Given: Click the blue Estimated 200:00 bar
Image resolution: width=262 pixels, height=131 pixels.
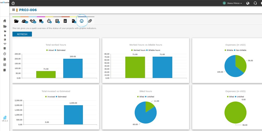Looking at the screenshot, I should pyautogui.click(x=73, y=68).
